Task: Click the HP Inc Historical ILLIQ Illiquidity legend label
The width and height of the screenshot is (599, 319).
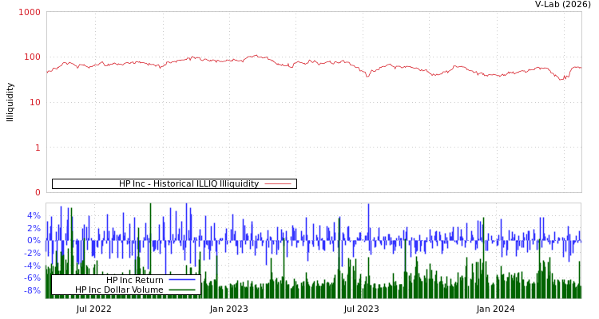Action: tap(188, 183)
